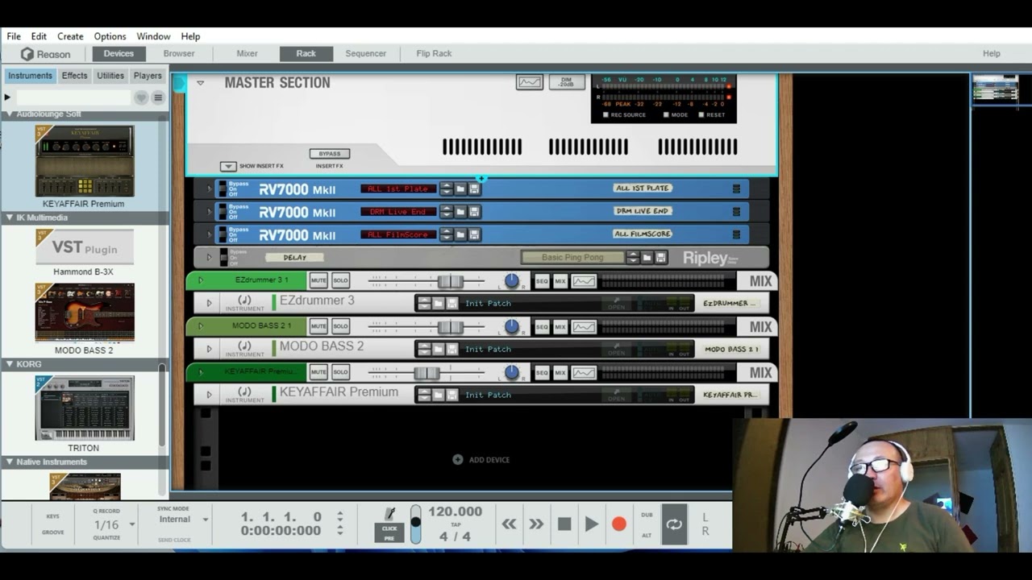The height and width of the screenshot is (580, 1032).
Task: Open the File menu
Action: (x=14, y=36)
